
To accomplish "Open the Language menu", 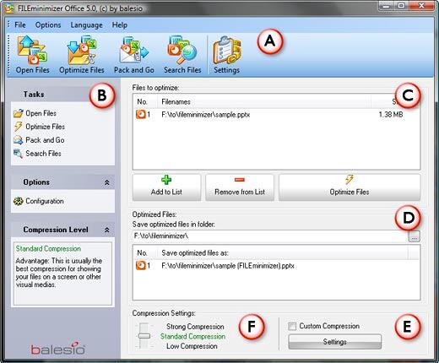I will [x=86, y=25].
